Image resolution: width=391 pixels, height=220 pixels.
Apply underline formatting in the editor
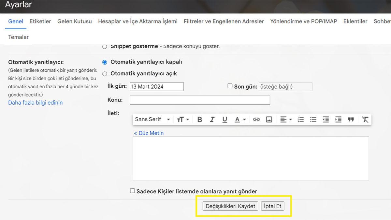(x=225, y=119)
